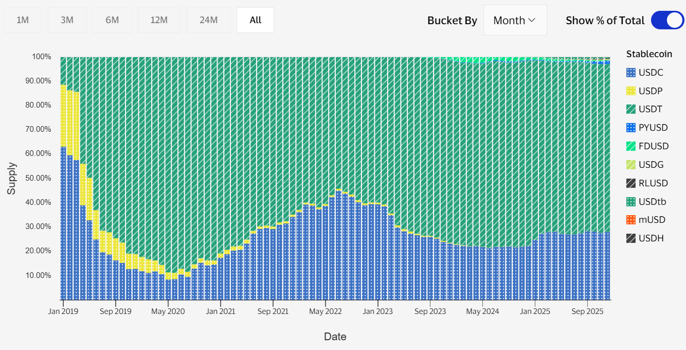
Task: Toggle off Show % of Total switch
Action: 667,21
